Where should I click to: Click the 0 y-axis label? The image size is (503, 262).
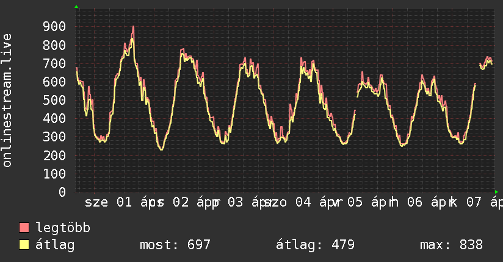click(x=62, y=192)
